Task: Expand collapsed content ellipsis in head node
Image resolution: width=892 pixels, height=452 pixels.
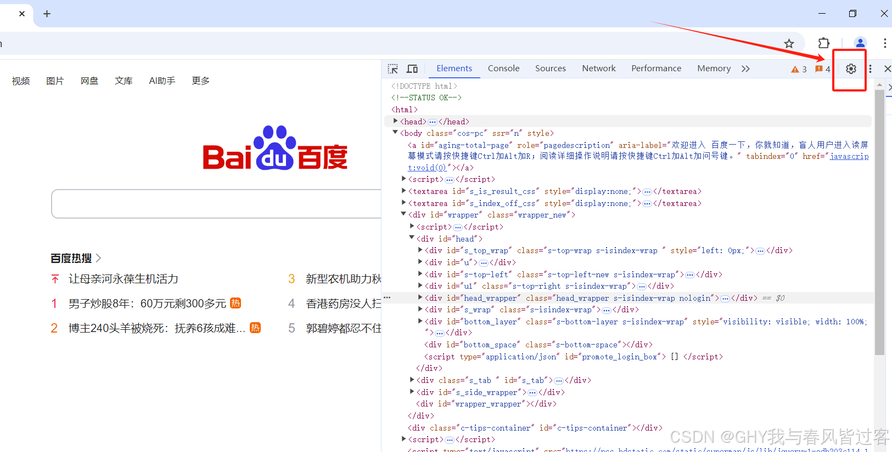Action: [433, 122]
